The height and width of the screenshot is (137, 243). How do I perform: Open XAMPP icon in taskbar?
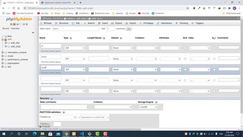(74, 134)
